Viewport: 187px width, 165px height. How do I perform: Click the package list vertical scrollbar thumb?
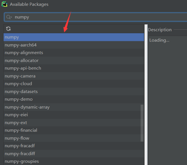pyautogui.click(x=142, y=123)
